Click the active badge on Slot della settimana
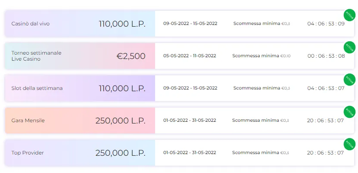 [349, 80]
